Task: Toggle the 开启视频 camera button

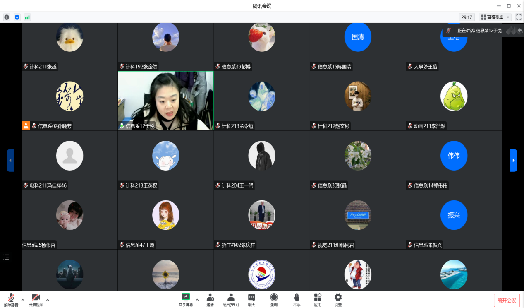Action: 36,298
